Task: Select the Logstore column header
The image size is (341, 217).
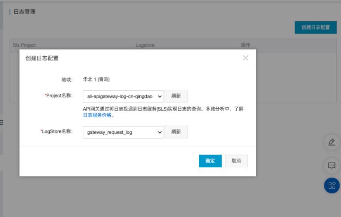Action: [145, 45]
